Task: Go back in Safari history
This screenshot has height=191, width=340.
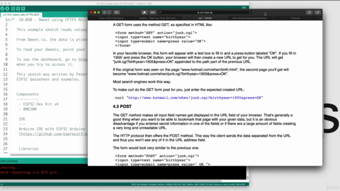Action: point(104,12)
